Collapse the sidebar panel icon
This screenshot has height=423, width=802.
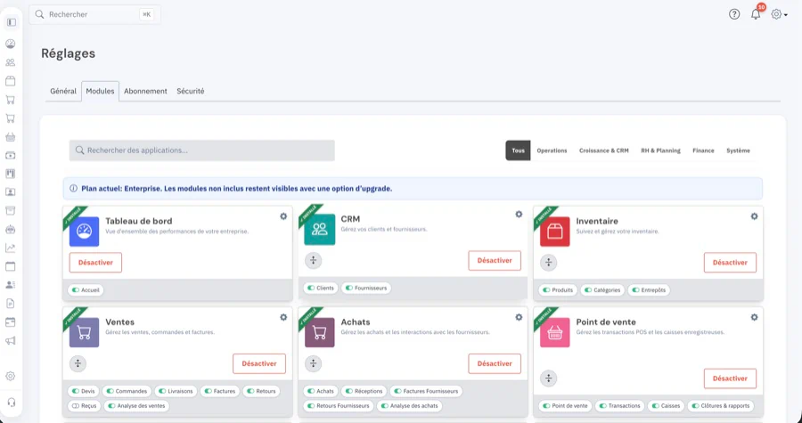[x=12, y=22]
